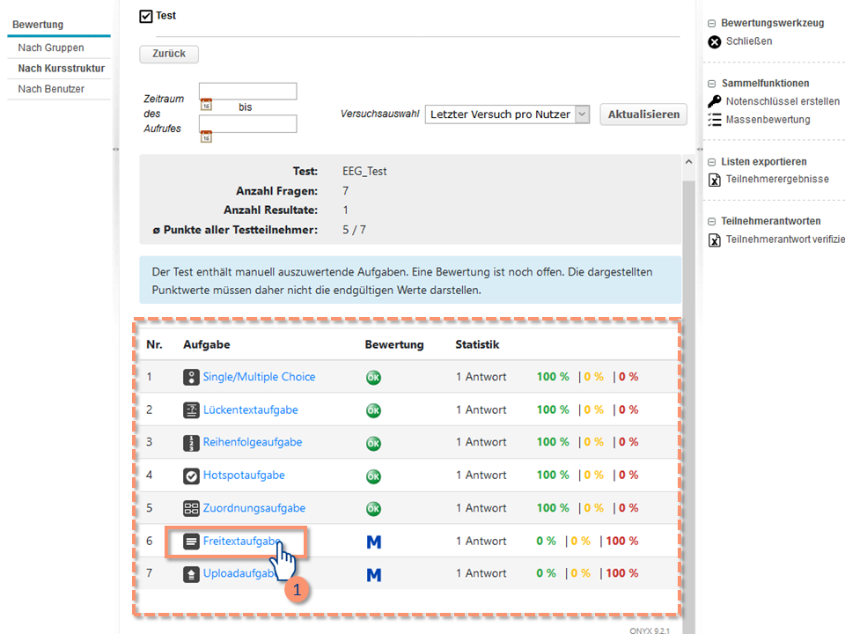This screenshot has width=845, height=634.
Task: Click the vertical scrollbar of the results panel
Action: (x=688, y=352)
